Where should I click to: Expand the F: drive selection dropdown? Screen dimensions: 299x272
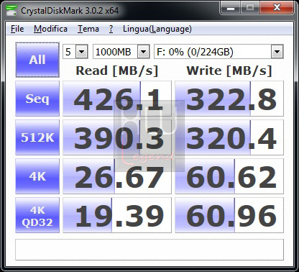click(x=277, y=52)
